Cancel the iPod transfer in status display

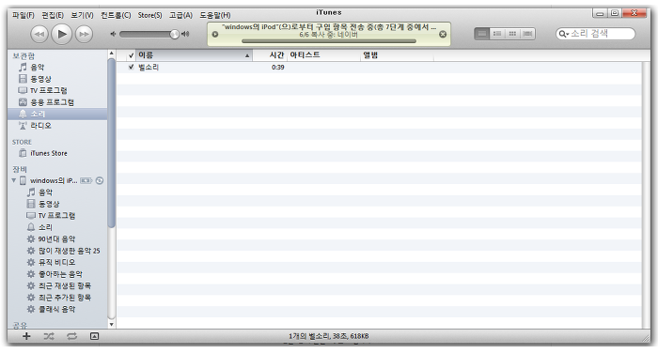[x=443, y=35]
